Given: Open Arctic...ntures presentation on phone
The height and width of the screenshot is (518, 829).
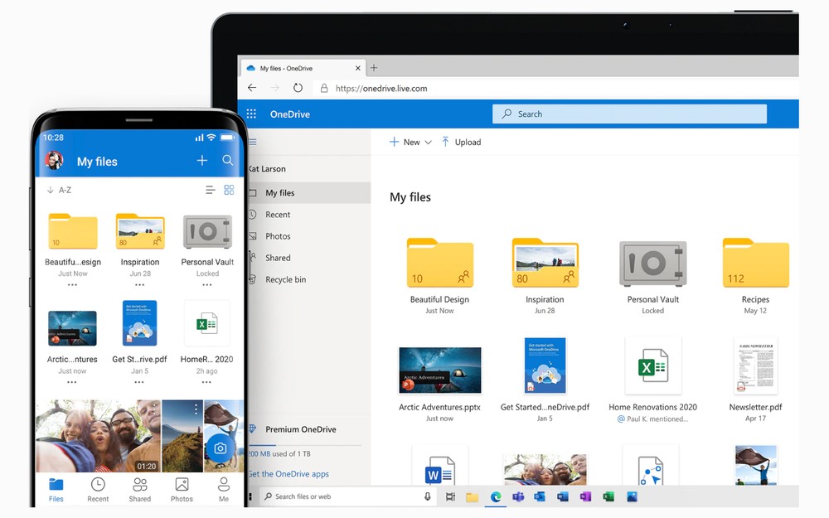Looking at the screenshot, I should 72,328.
